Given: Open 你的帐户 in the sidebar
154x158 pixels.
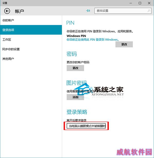Looking at the screenshot, I should click(31, 20).
